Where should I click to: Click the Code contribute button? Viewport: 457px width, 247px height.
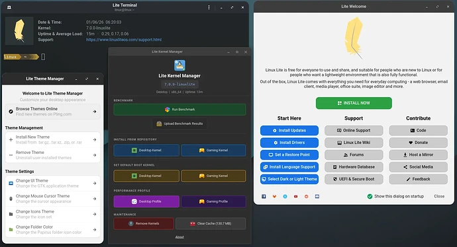[x=418, y=131]
